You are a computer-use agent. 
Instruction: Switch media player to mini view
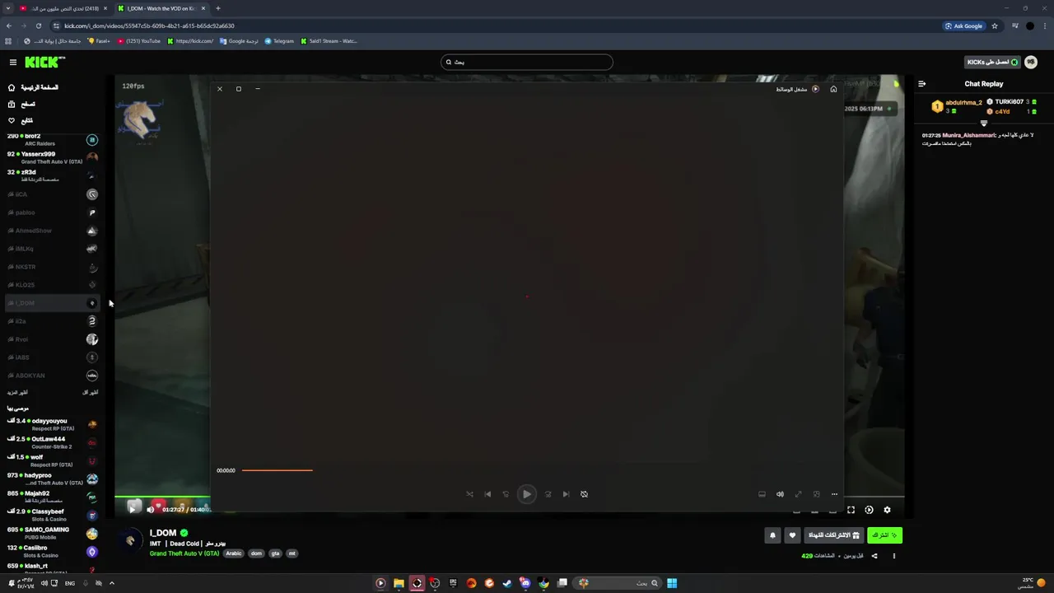816,494
